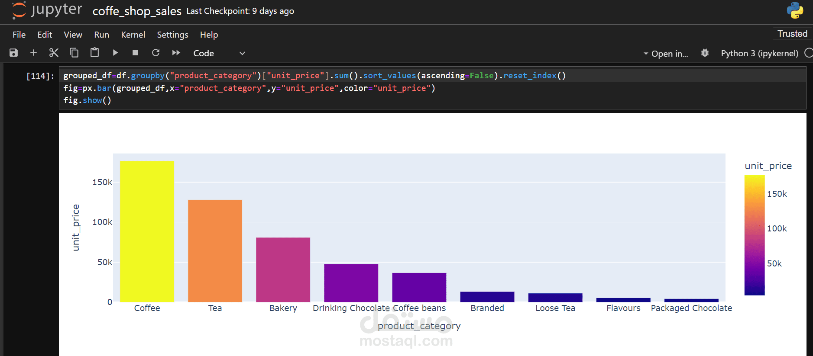Viewport: 813px width, 356px height.
Task: Click the Python 3 (ipykernel) kernel name
Action: tap(759, 53)
